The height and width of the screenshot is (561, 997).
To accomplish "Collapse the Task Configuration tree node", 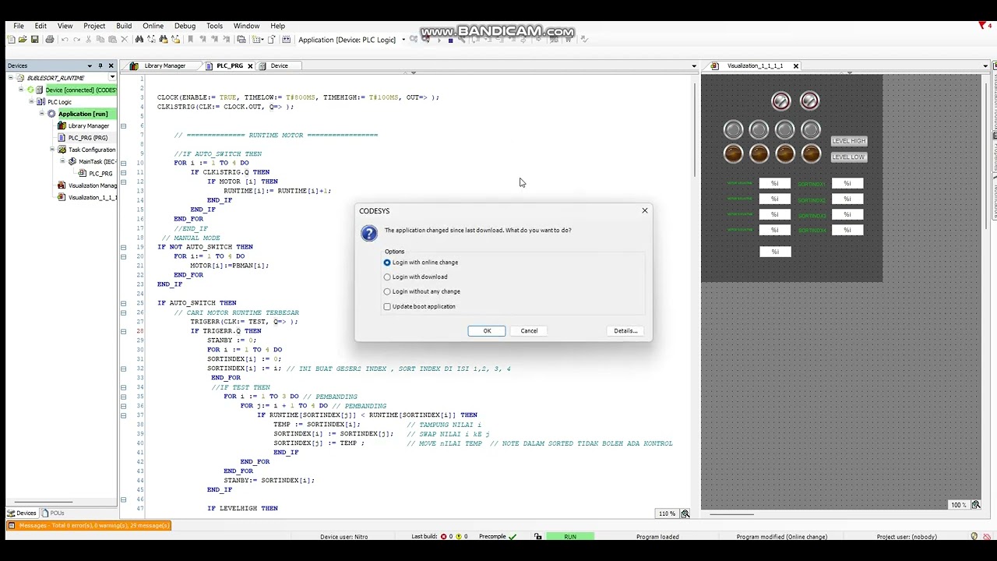I will point(52,150).
